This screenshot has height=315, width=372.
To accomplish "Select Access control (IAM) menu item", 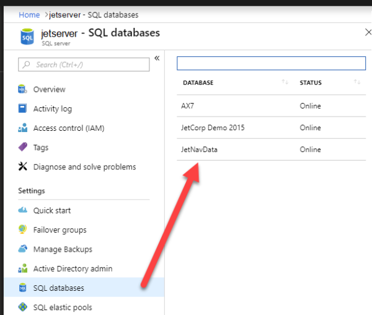I will [x=69, y=128].
